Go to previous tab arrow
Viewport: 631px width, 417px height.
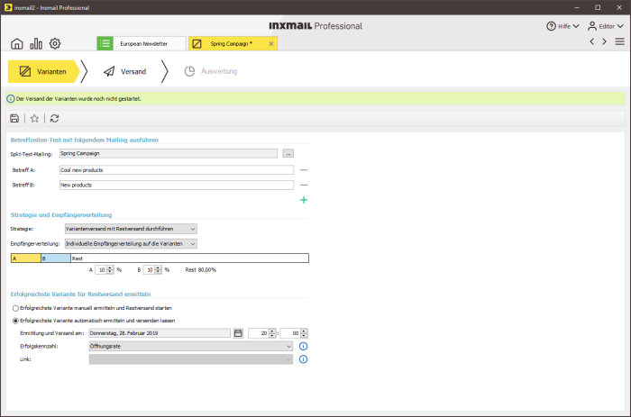(591, 41)
